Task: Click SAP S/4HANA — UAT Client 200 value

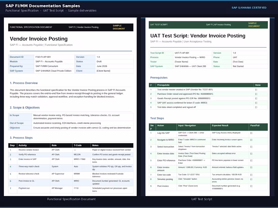Action: point(190,66)
